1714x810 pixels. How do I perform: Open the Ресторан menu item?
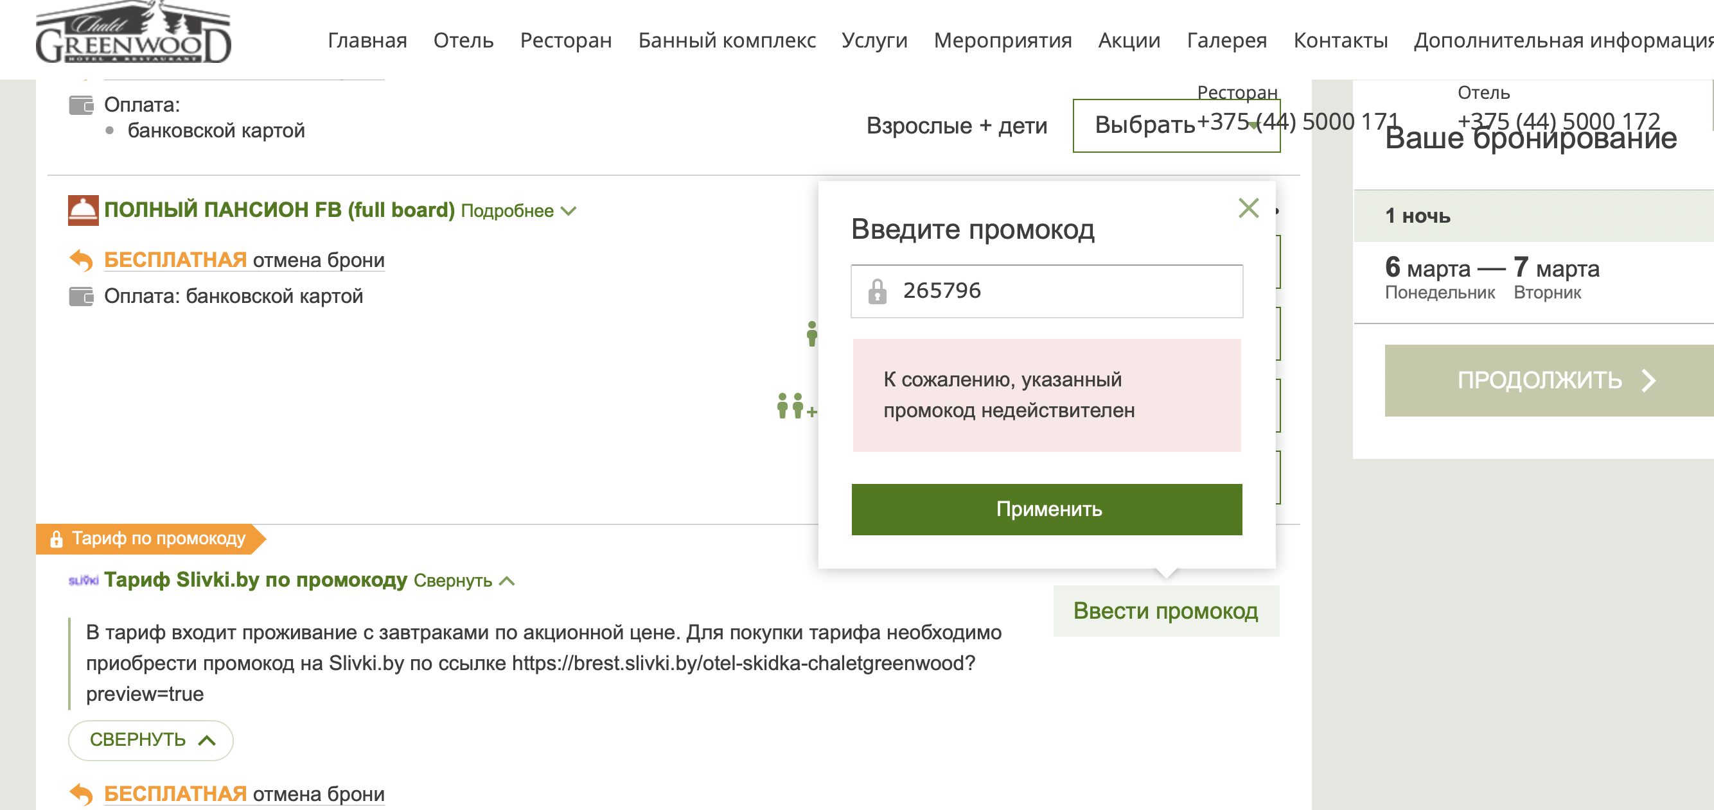coord(565,40)
